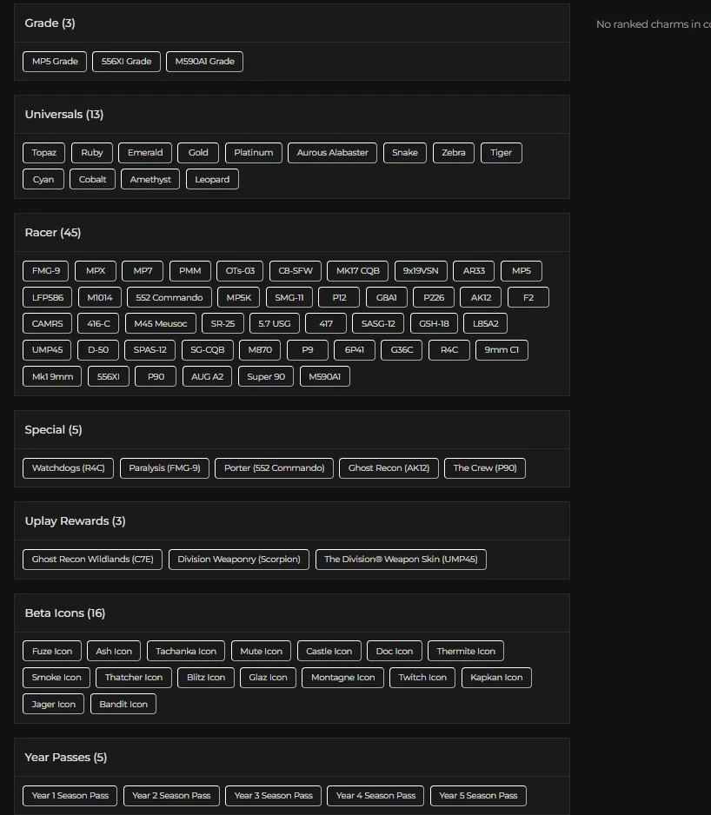711x815 pixels.
Task: Toggle the SPAS-12 racer skin
Action: 150,350
